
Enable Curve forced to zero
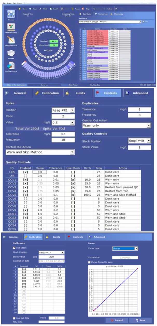point(89,262)
